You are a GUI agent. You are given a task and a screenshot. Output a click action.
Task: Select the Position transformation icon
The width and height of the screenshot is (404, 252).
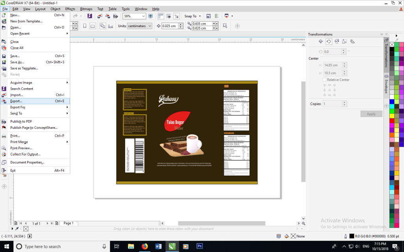pos(320,41)
